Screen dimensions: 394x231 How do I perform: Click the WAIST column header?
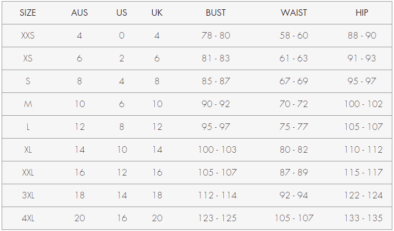click(293, 13)
